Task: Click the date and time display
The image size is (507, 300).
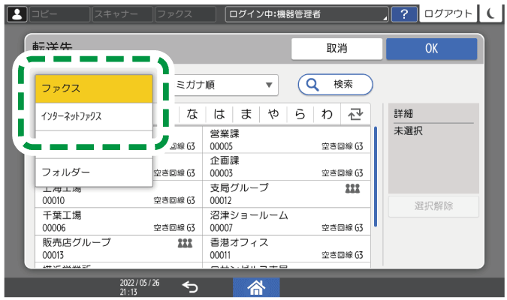Action: [140, 287]
